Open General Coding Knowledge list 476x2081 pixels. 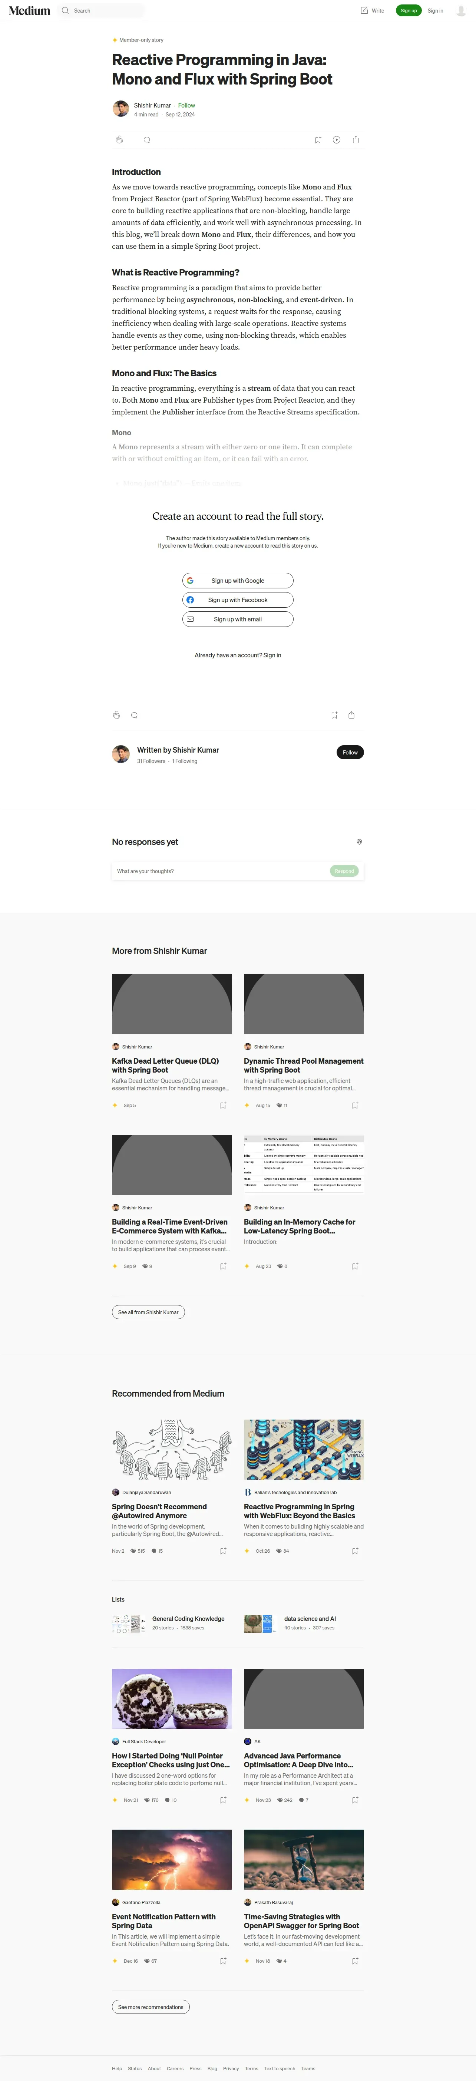[188, 1619]
